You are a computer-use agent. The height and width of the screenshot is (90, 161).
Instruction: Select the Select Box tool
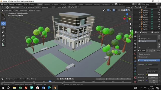[3, 15]
